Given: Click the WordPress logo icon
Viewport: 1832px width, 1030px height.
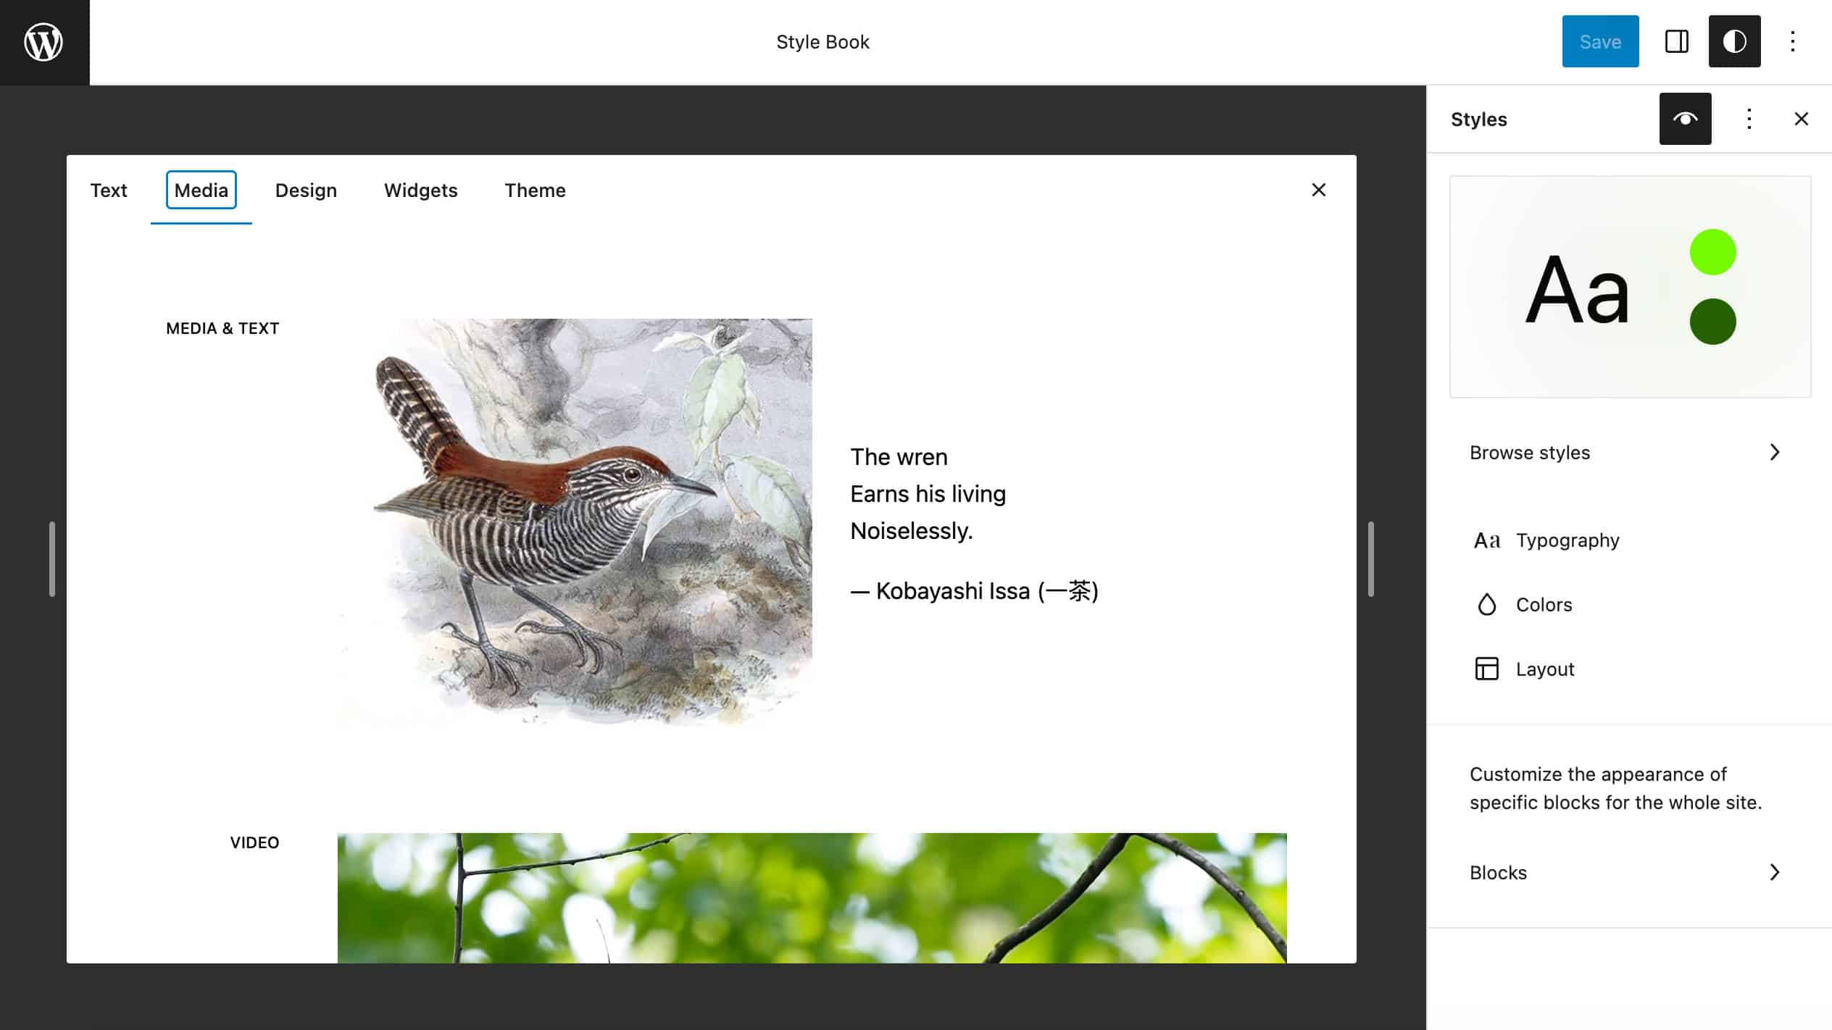Looking at the screenshot, I should 44,41.
